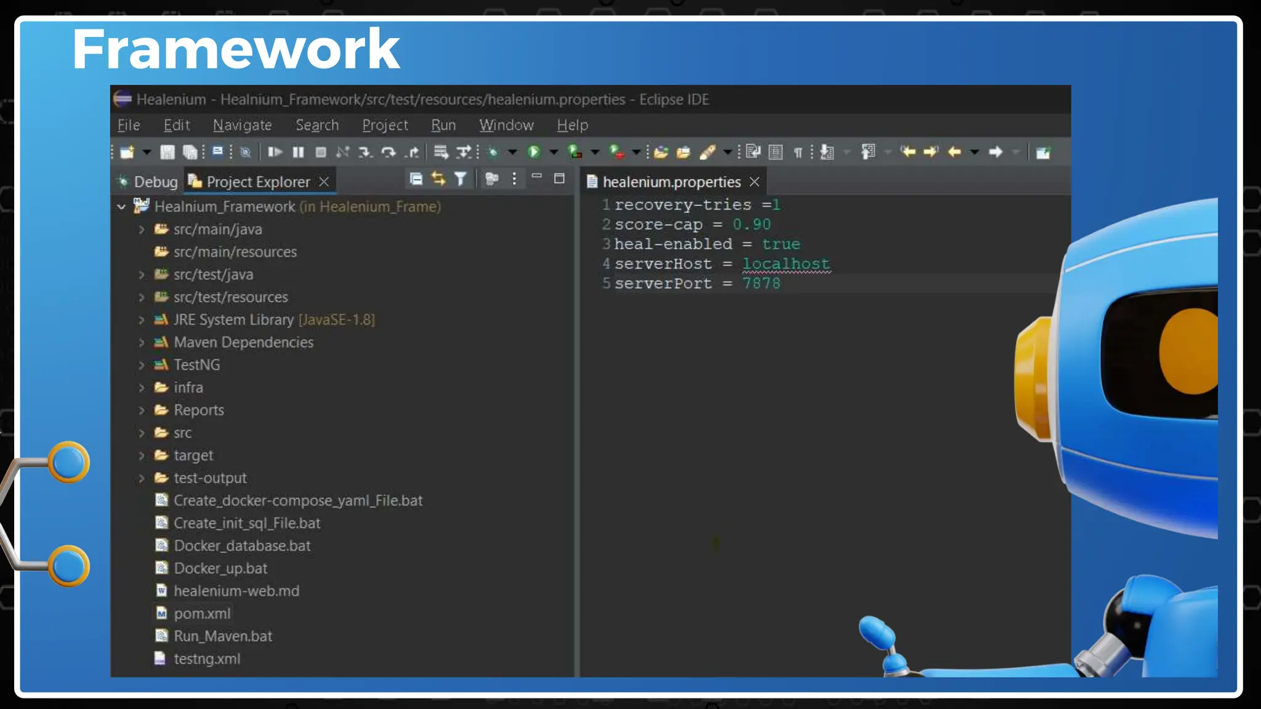Expand the src/test/resources folder
Viewport: 1261px width, 709px height.
click(x=142, y=297)
